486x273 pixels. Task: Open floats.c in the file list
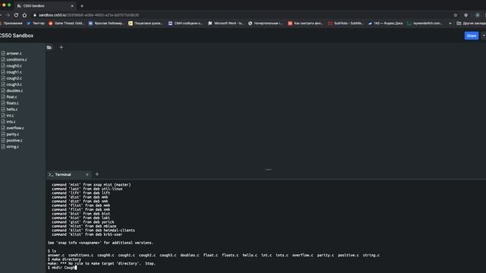tap(12, 103)
